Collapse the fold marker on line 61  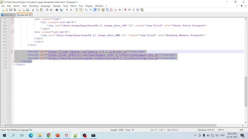coord(13,19)
